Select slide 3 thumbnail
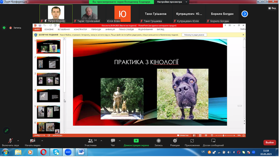Image resolution: width=279 pixels, height=157 pixels. (x=48, y=79)
